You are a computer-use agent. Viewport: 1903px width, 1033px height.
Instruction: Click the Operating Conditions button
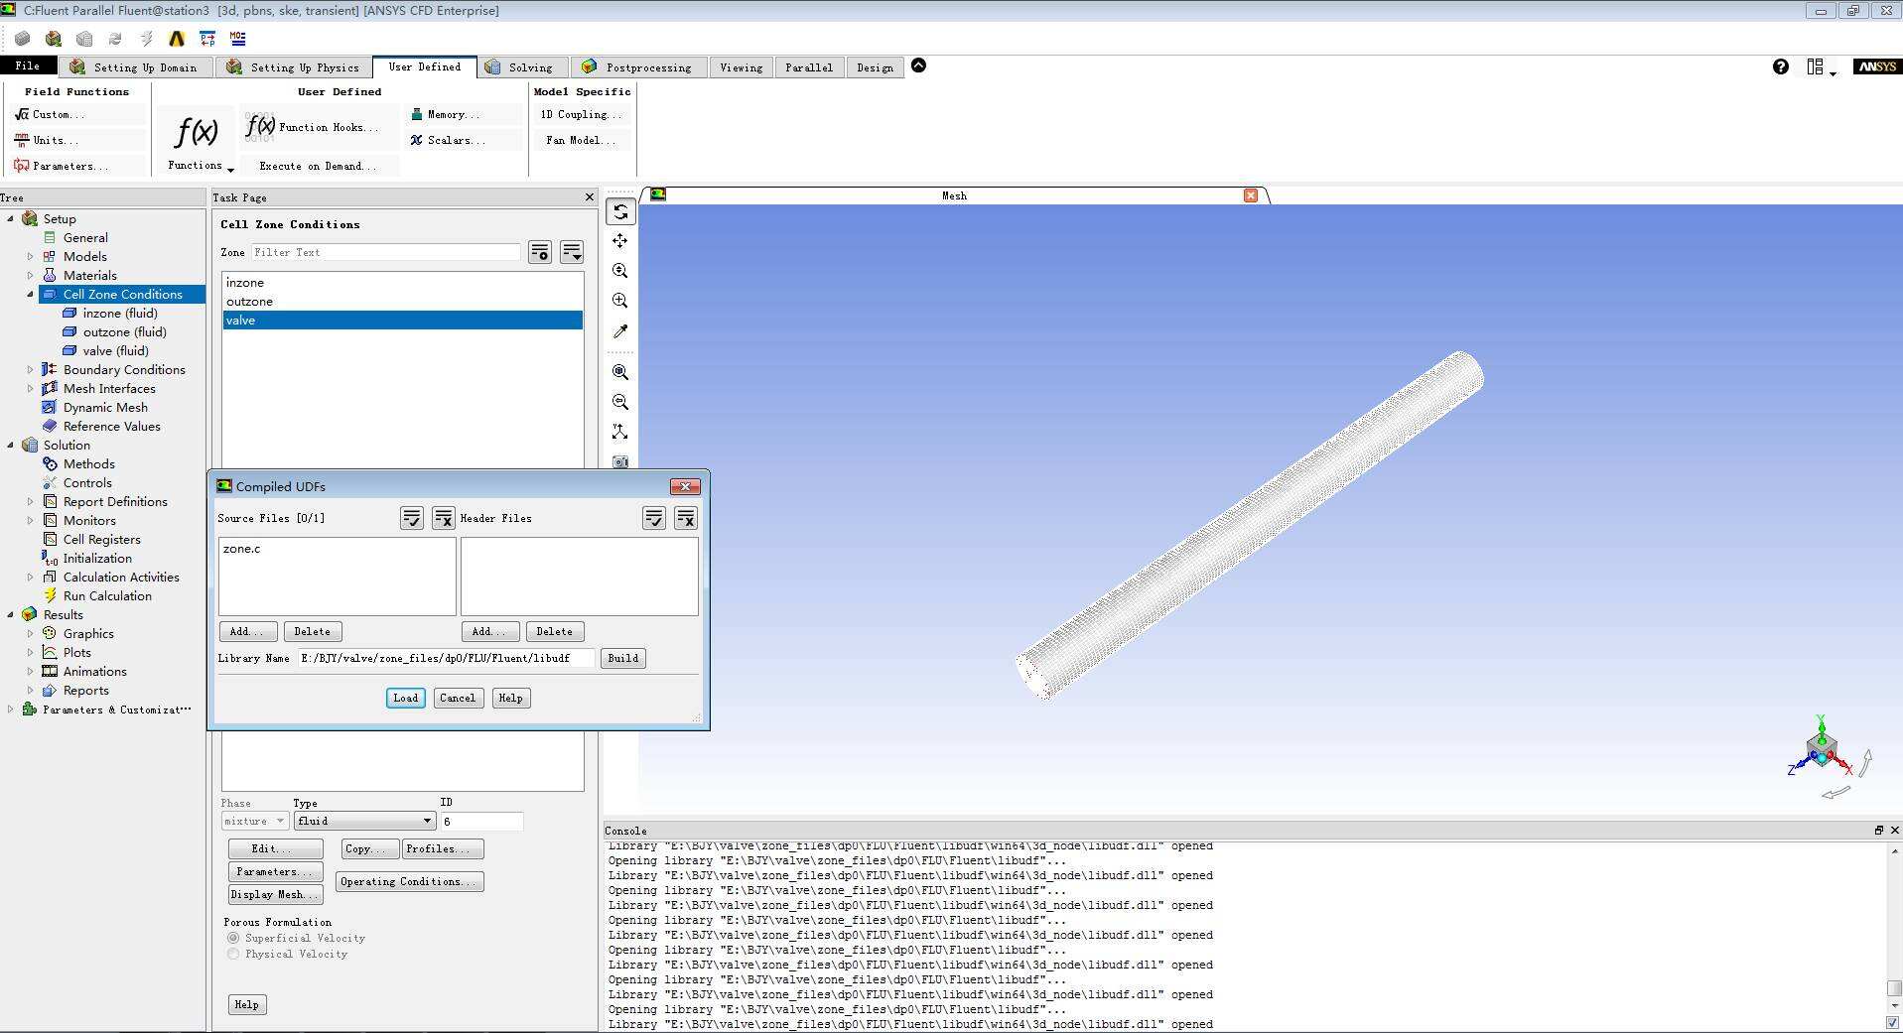tap(409, 881)
